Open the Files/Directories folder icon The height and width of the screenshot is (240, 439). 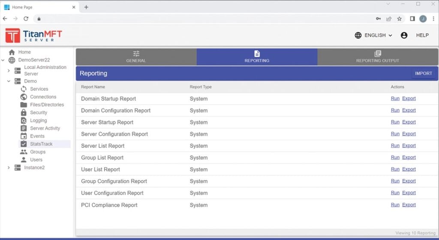point(24,105)
